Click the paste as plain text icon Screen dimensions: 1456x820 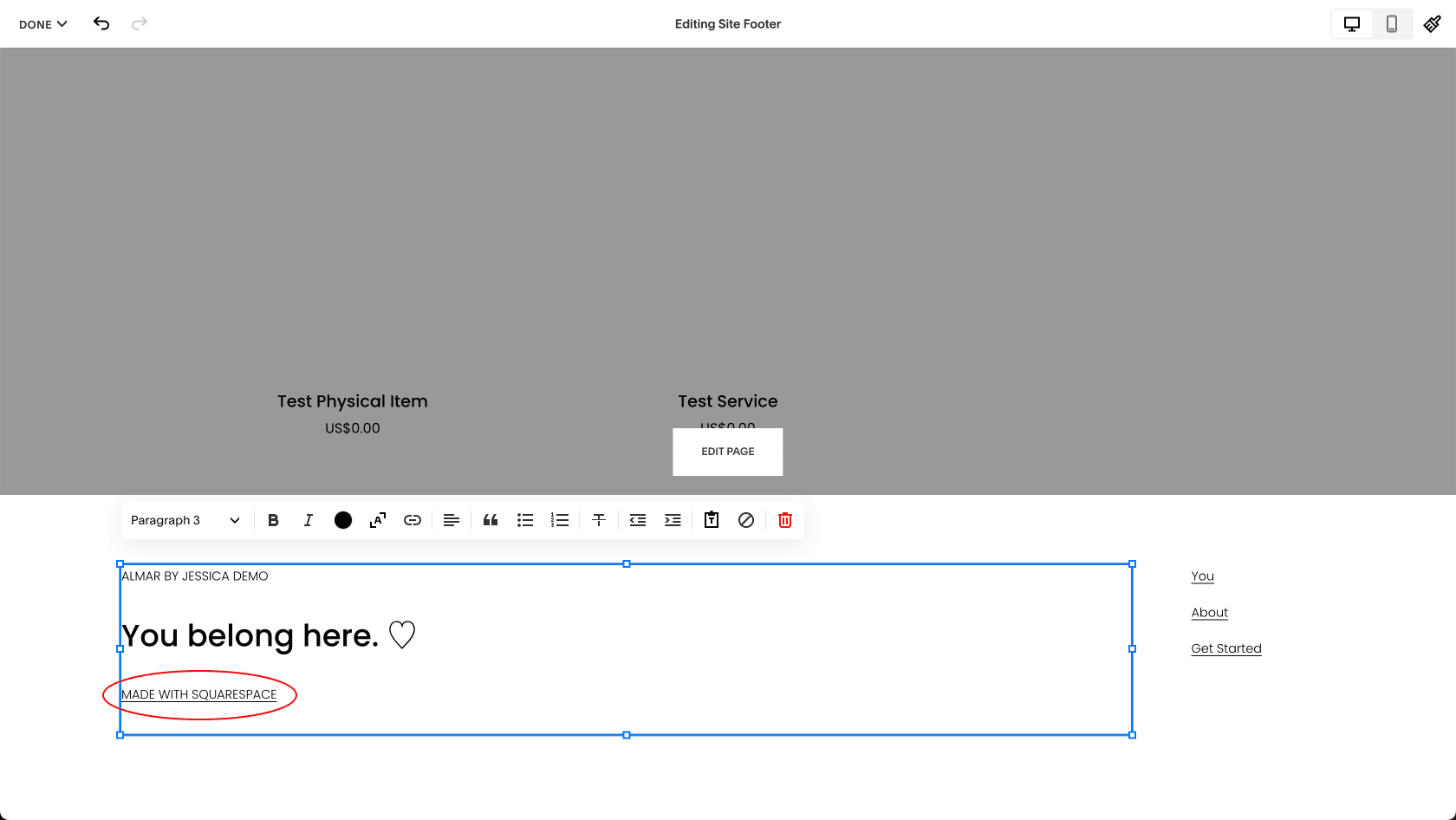click(x=712, y=520)
